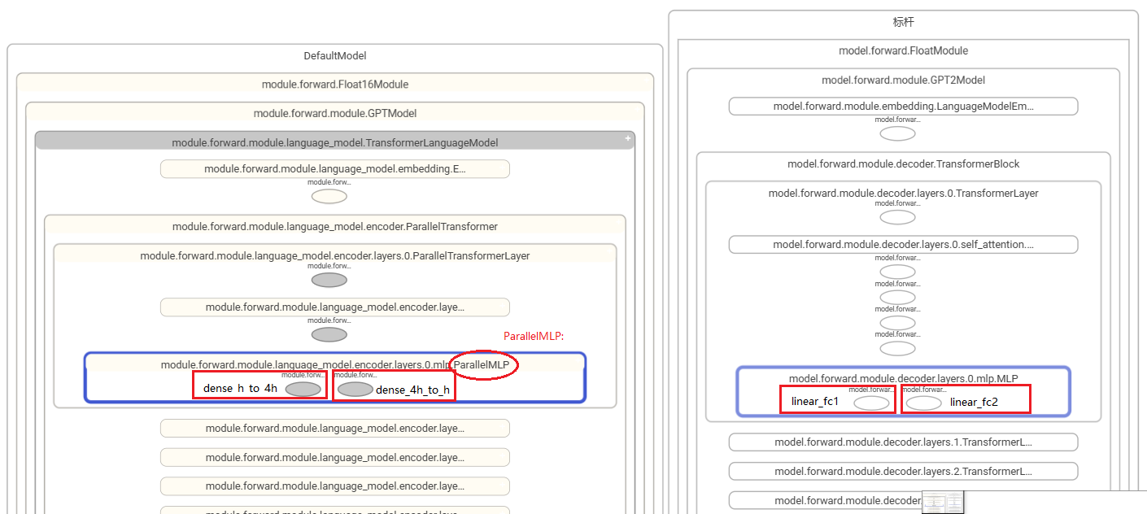Expand the decoder.layers.2.TransformerL... node
Screen dimensions: 1147x514
click(903, 471)
